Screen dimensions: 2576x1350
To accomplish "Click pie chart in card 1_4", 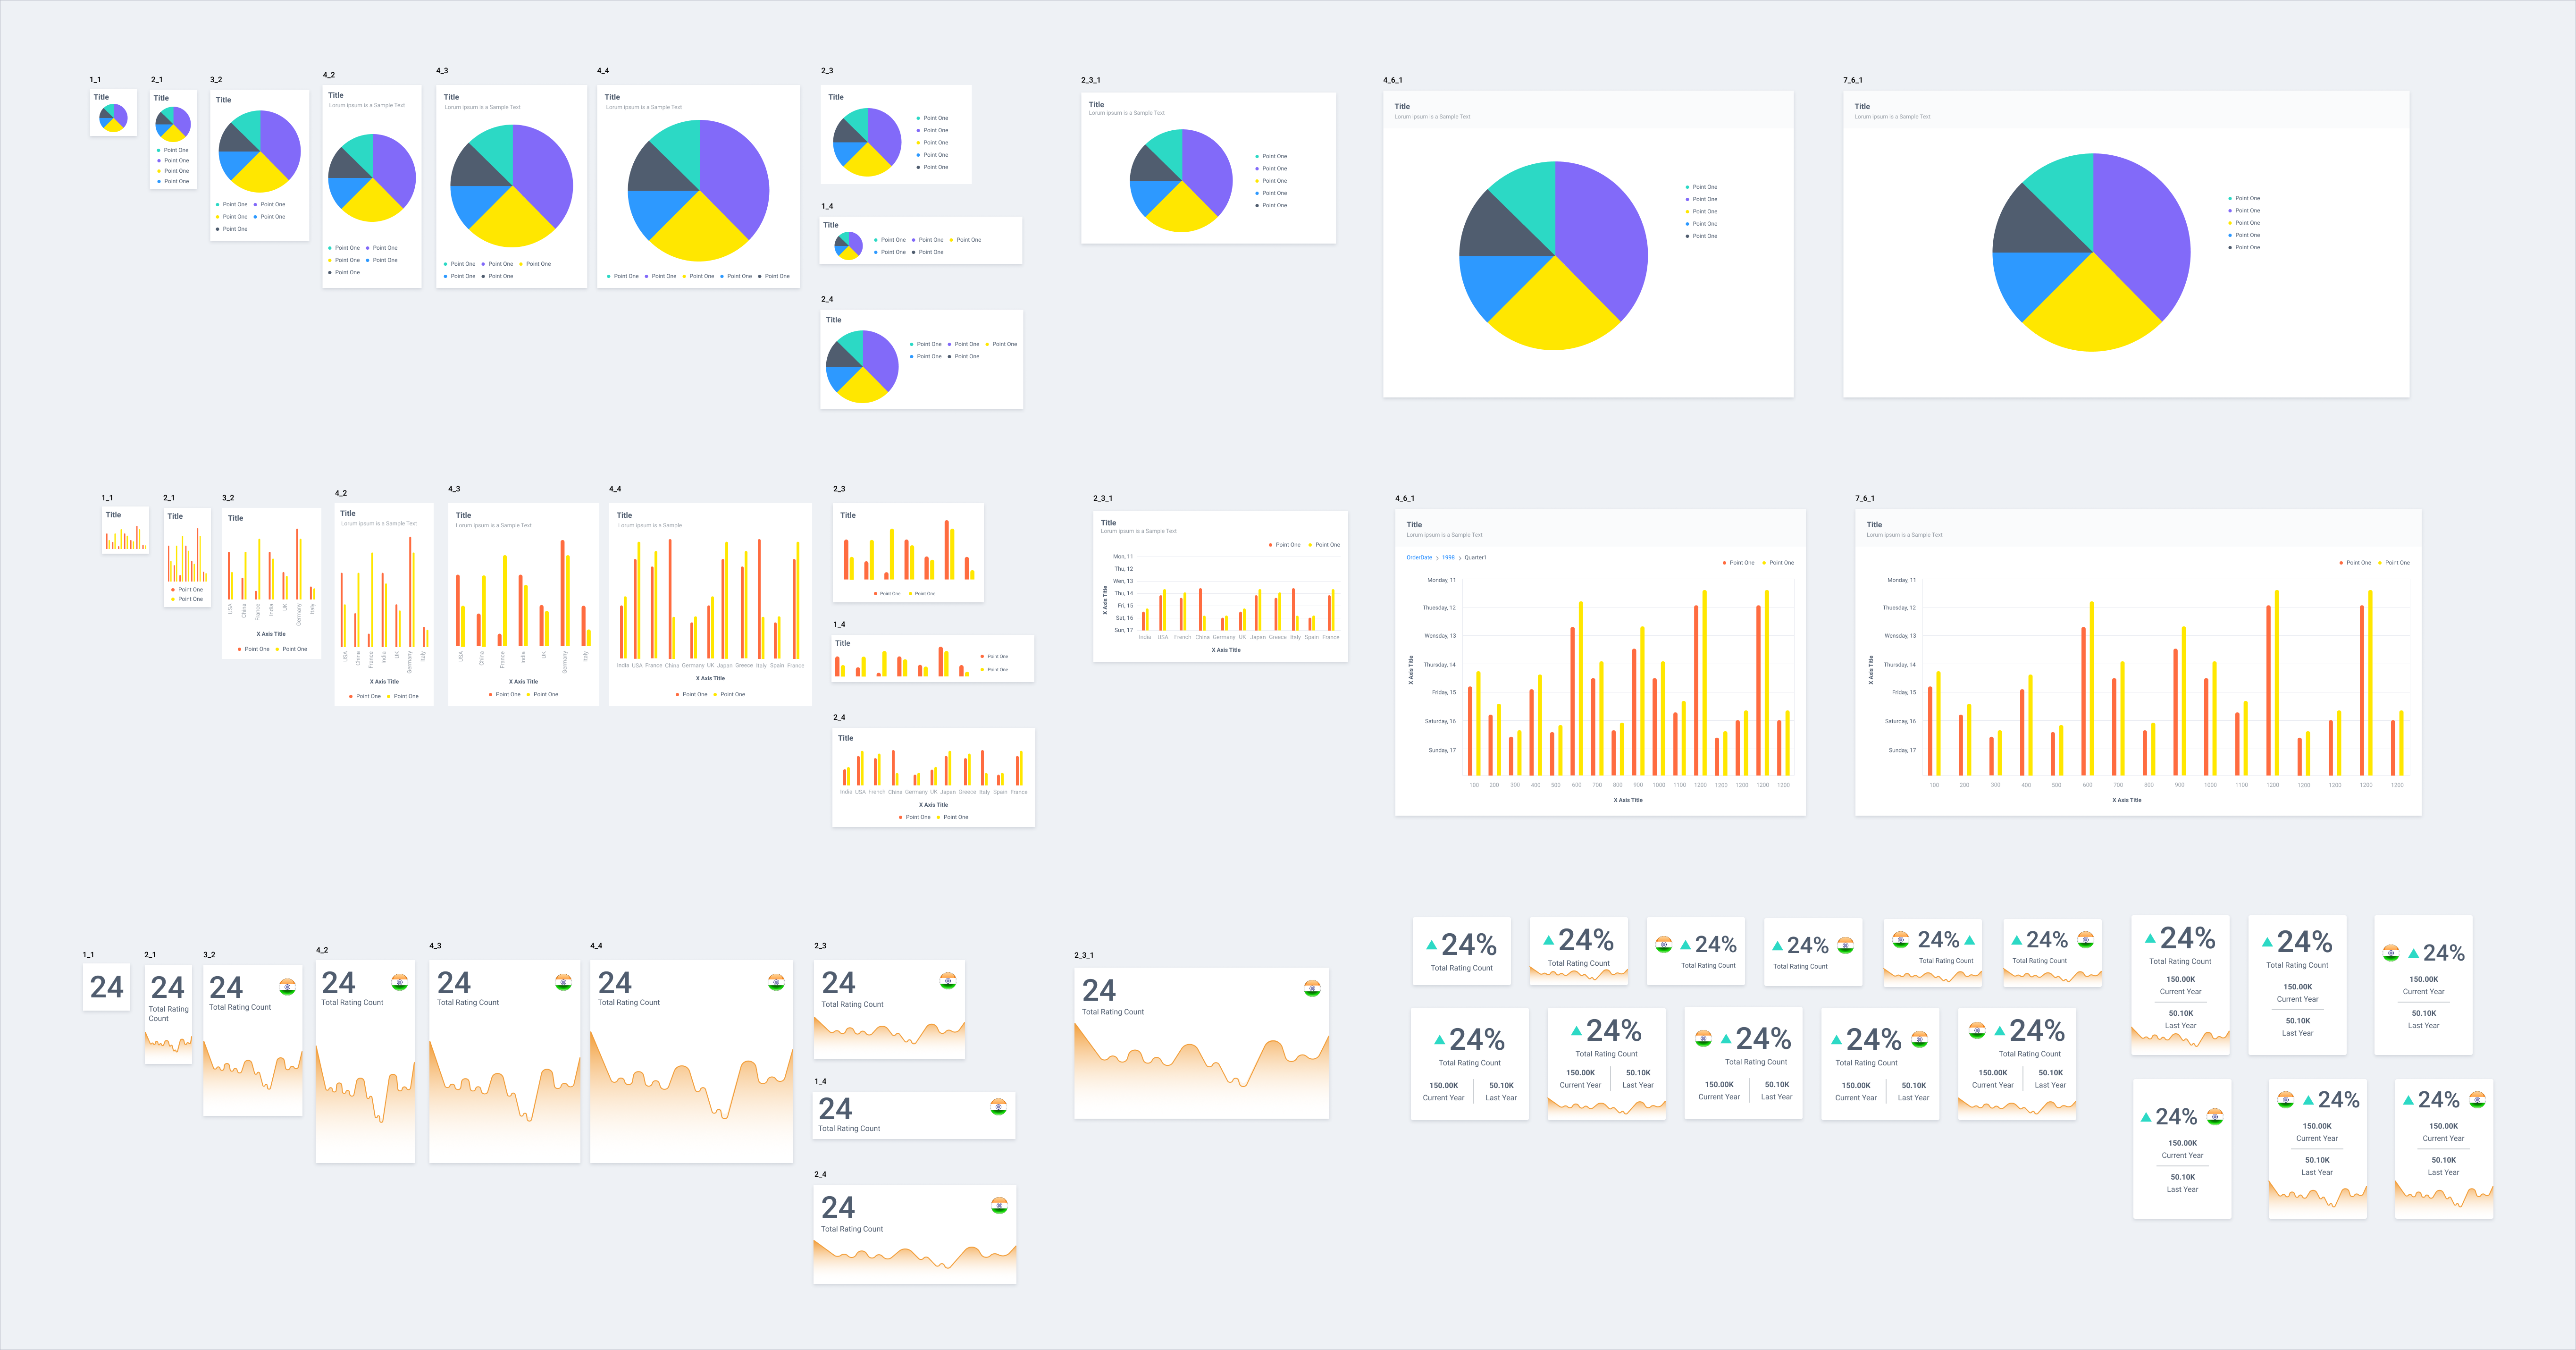I will (848, 245).
